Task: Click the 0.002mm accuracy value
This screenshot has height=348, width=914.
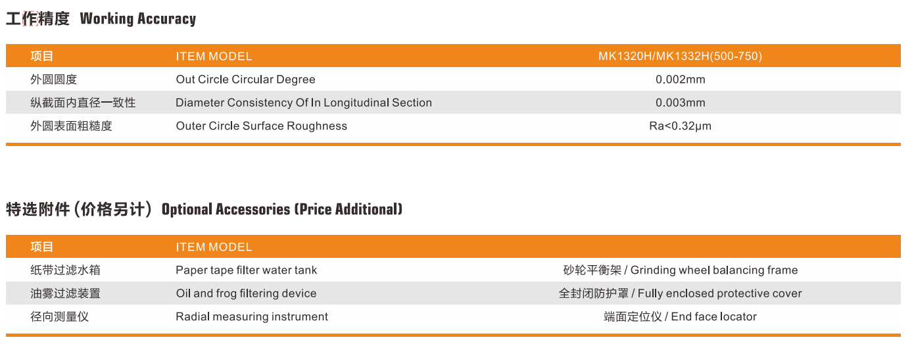Action: [680, 80]
